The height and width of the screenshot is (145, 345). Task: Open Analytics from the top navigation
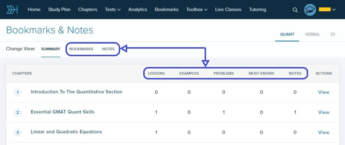pos(137,9)
